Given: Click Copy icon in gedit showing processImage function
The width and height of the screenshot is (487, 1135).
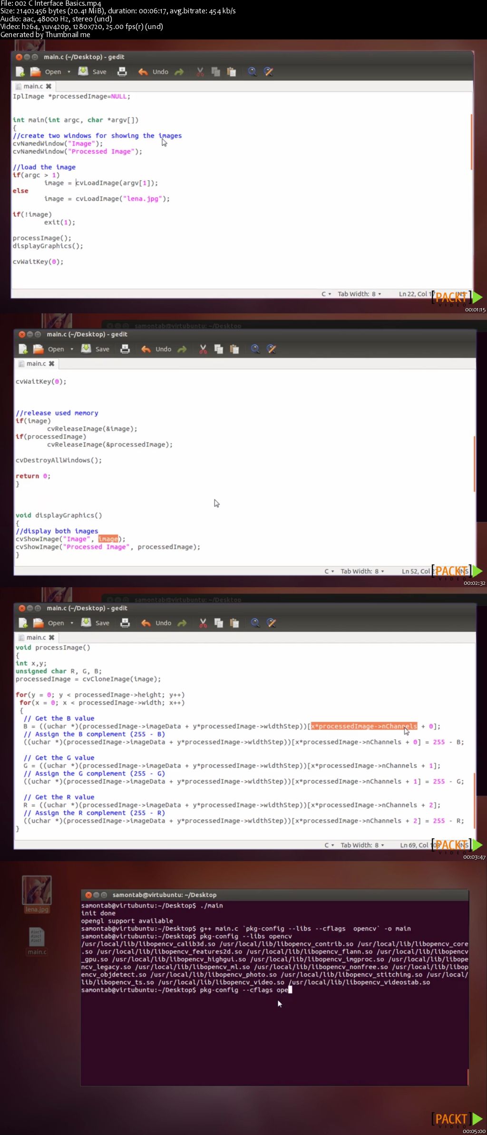Looking at the screenshot, I should [219, 623].
